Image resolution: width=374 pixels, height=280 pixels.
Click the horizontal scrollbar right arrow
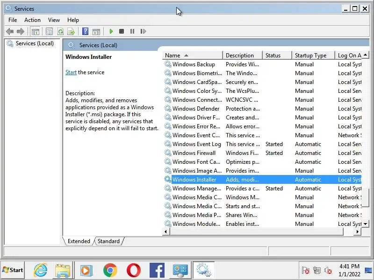point(357,231)
